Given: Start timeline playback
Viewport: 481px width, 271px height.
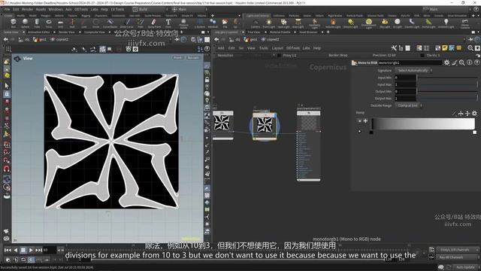Looking at the screenshot, I should coord(31,250).
